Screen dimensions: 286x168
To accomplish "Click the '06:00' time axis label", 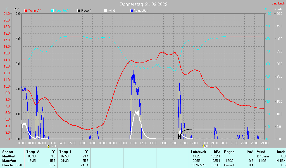I will click(82, 143).
